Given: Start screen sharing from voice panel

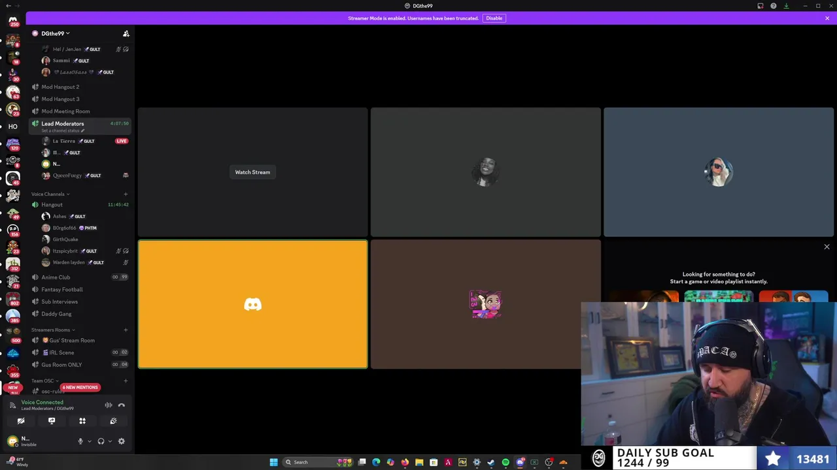Looking at the screenshot, I should (52, 421).
